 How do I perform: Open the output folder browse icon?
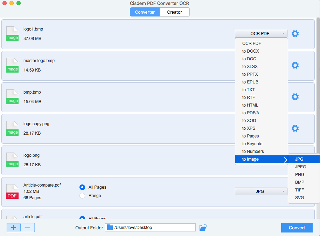pos(203,228)
